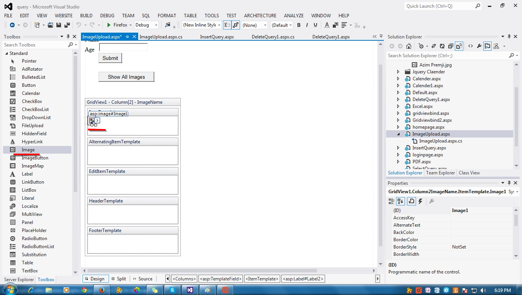
Task: Open the Server Explorer tab link
Action: 19,280
